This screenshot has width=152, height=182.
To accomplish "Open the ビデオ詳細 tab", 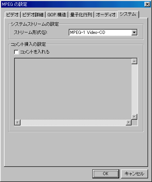I will (x=33, y=15).
